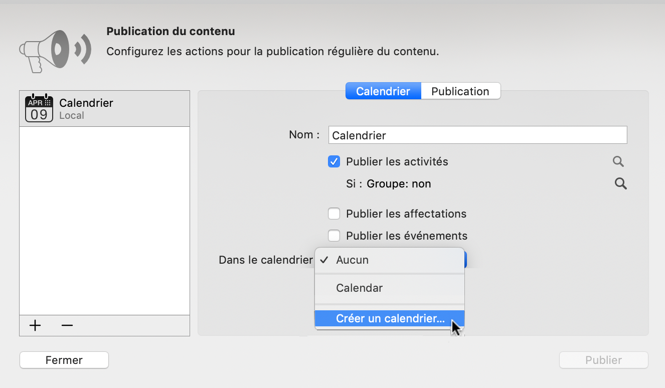
Task: Uncheck Publier les activités
Action: tap(334, 161)
